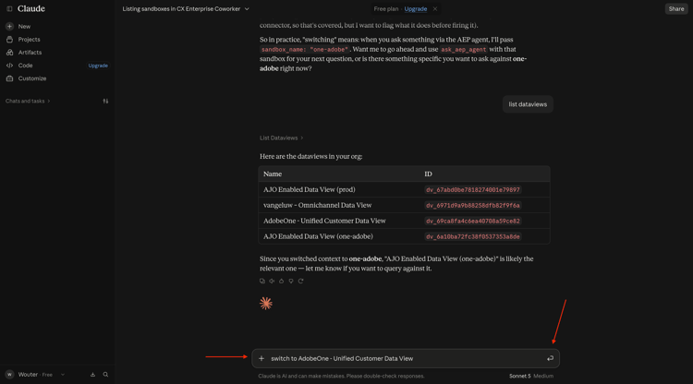Click ID dv_67abd0be7818274001e79897
Image resolution: width=693 pixels, height=384 pixels.
(x=473, y=190)
